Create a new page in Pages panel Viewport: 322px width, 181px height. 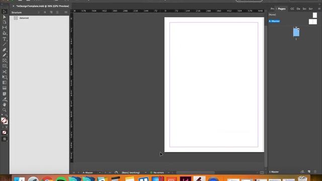[309, 171]
